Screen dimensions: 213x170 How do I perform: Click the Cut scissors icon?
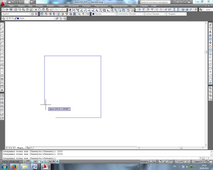tap(36, 9)
